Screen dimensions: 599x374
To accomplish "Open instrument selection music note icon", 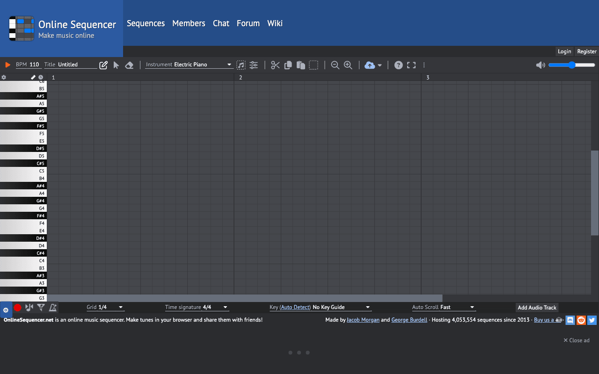I will [241, 65].
